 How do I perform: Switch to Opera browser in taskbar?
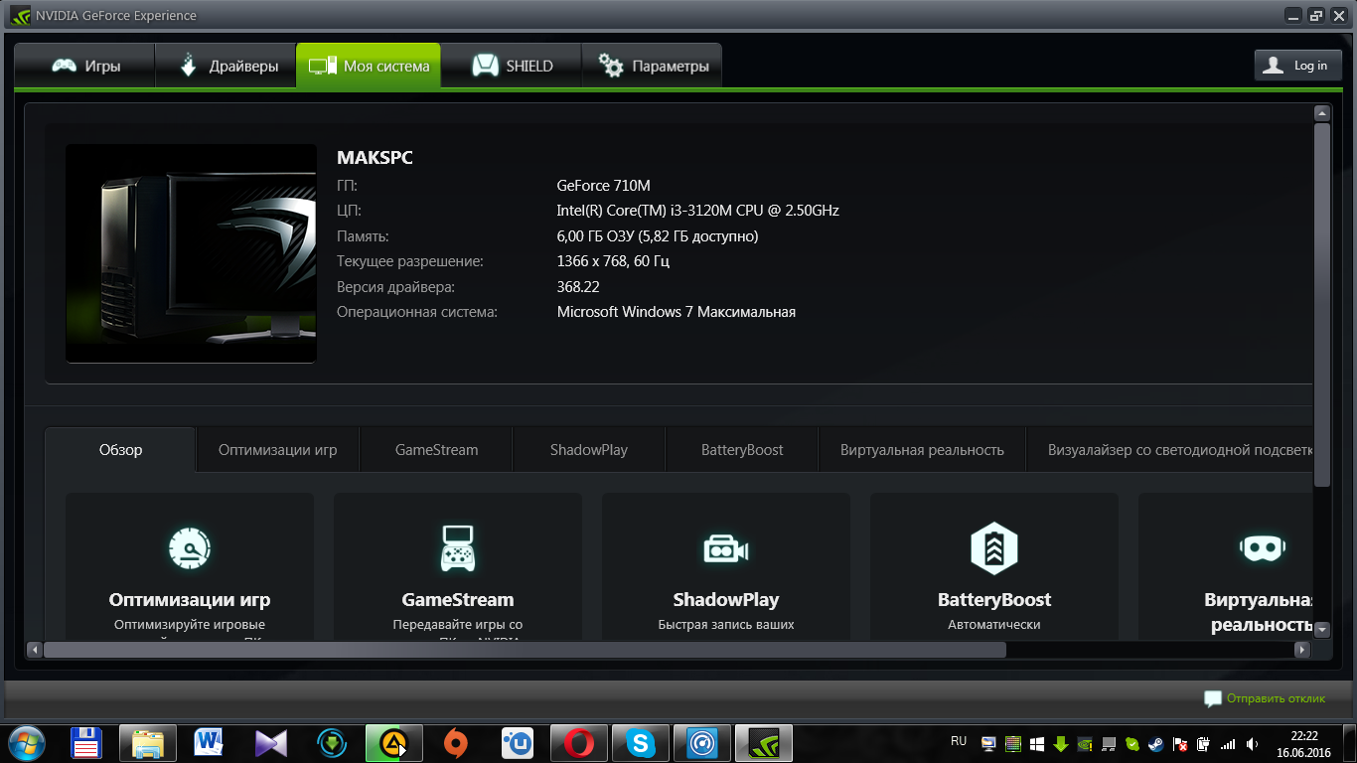pos(579,743)
